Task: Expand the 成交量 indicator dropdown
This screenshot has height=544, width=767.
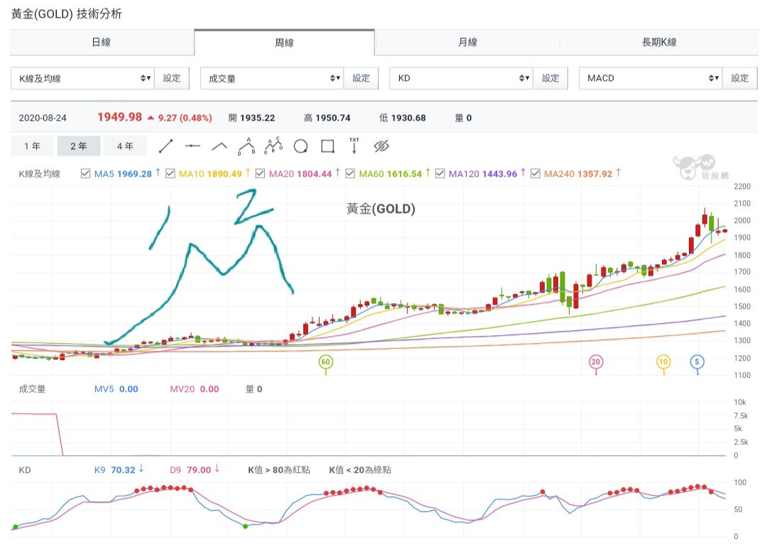Action: pyautogui.click(x=272, y=78)
